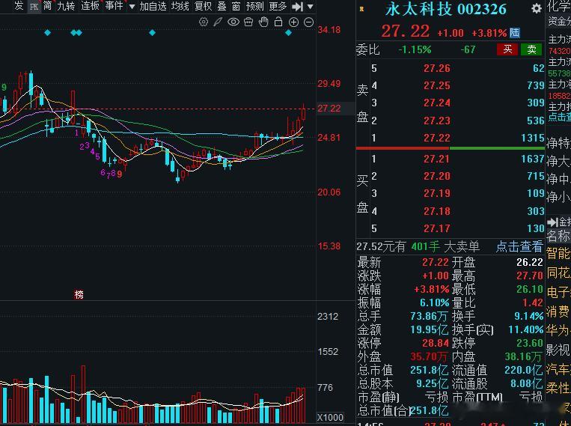Viewport: 571px width, 426px height.
Task: Select sell level 2 price 27.23
Action: point(436,121)
